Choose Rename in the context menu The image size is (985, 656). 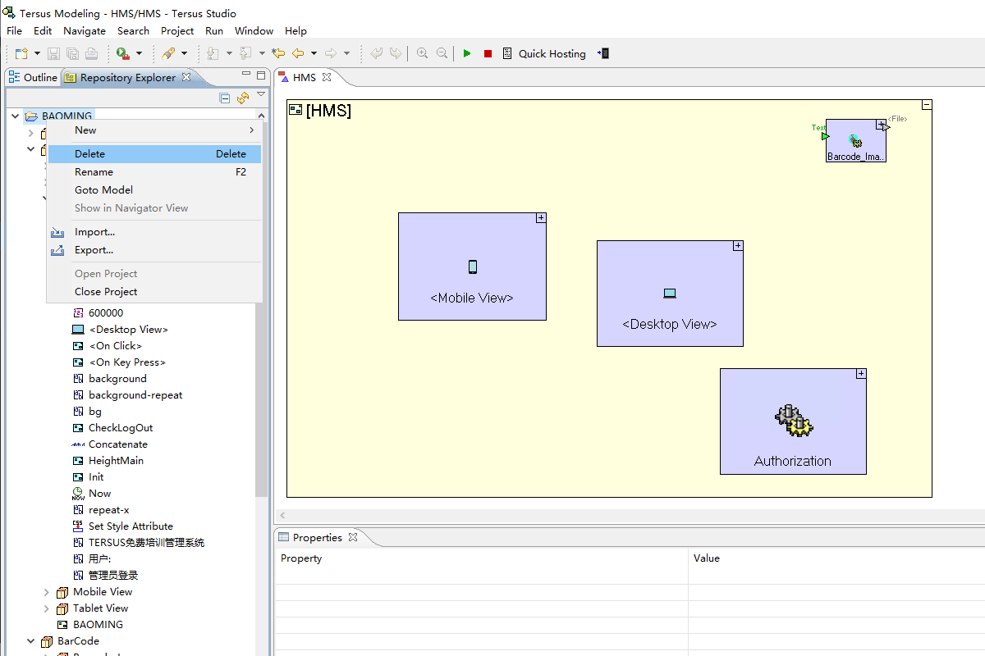click(154, 172)
